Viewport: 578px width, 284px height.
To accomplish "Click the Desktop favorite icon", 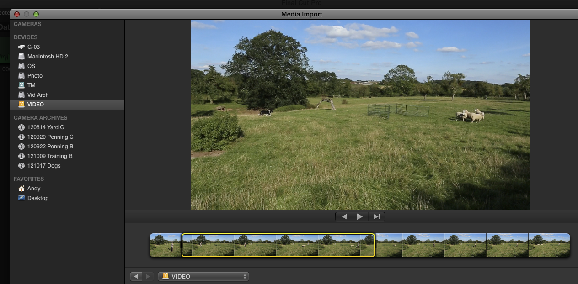I will point(21,198).
